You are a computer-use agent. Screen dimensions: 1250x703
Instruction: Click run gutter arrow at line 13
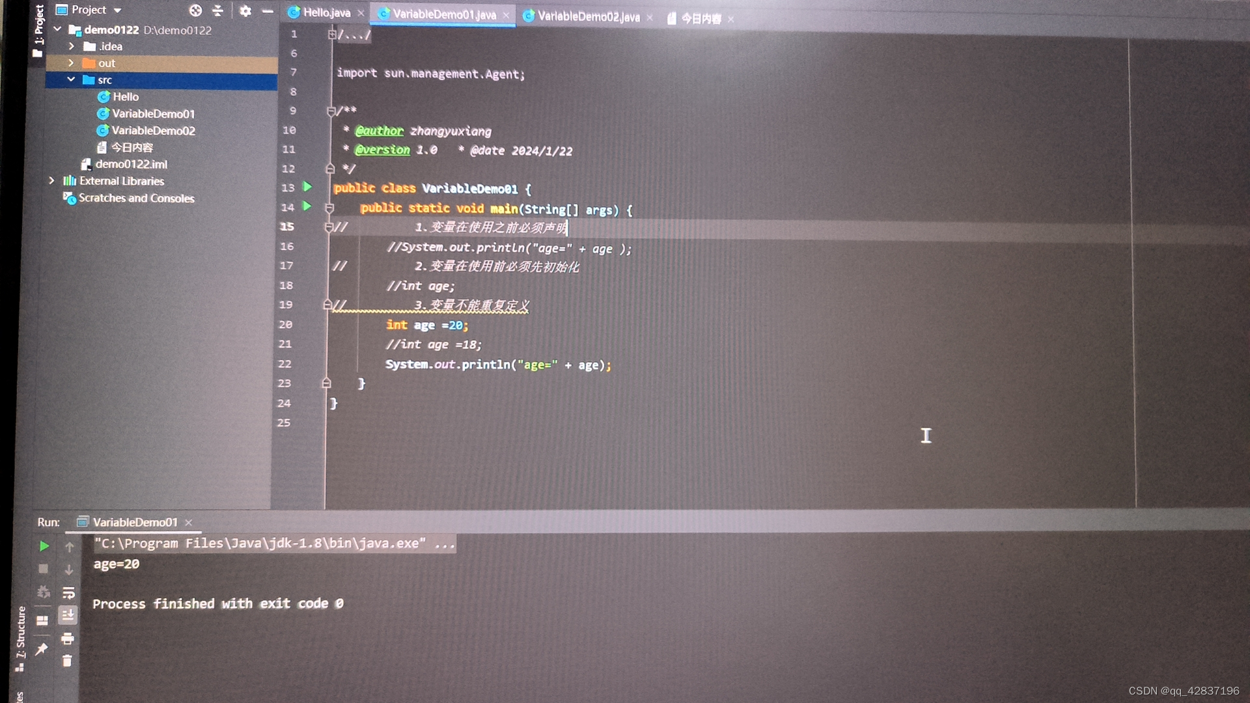pos(307,187)
